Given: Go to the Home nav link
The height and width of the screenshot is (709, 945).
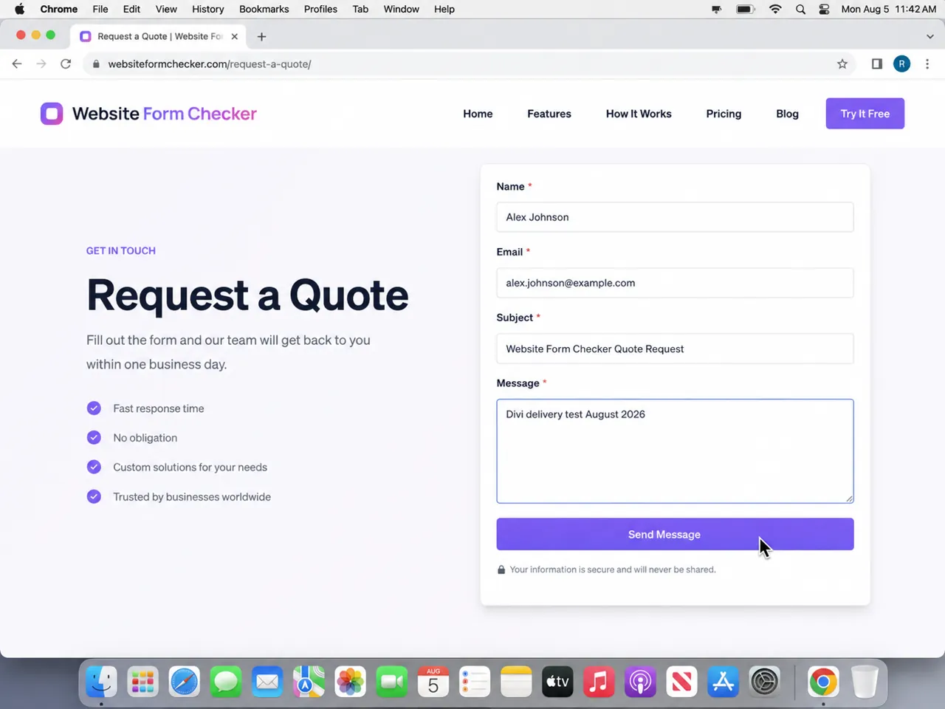Looking at the screenshot, I should [478, 114].
